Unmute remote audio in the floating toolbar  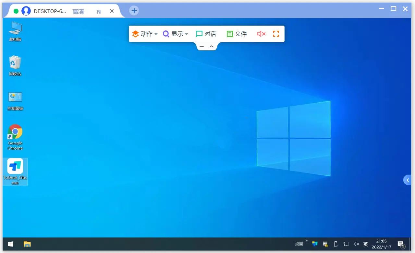click(x=261, y=33)
